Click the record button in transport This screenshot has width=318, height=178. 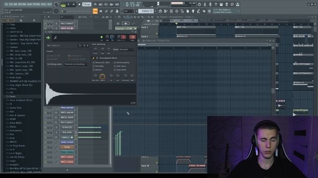pyautogui.click(x=79, y=4)
